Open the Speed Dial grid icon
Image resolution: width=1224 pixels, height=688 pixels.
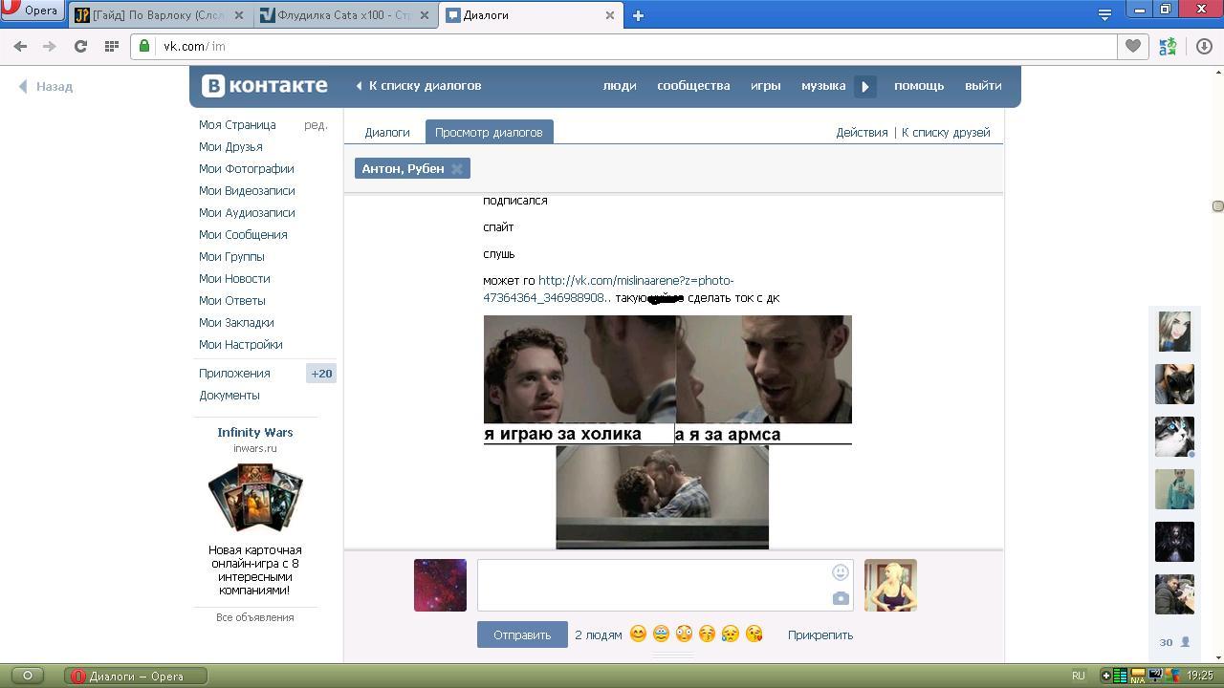click(x=111, y=46)
